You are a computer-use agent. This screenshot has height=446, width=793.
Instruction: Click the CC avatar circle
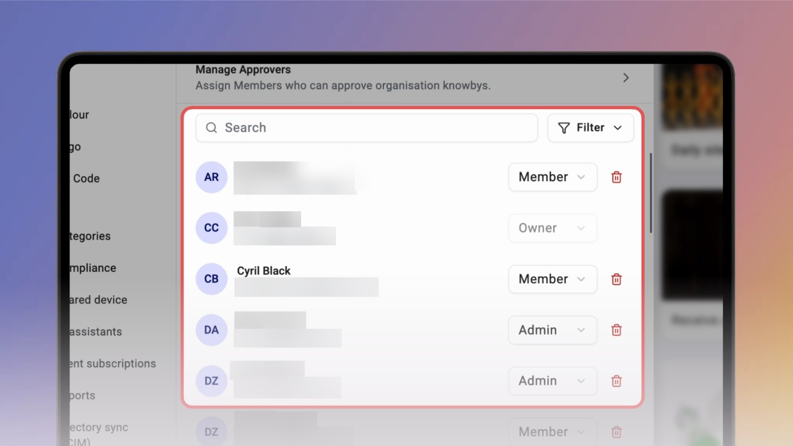(211, 228)
